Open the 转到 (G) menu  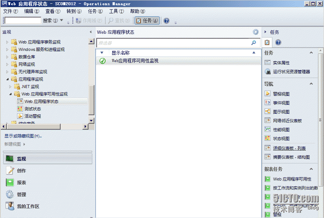click(74, 11)
